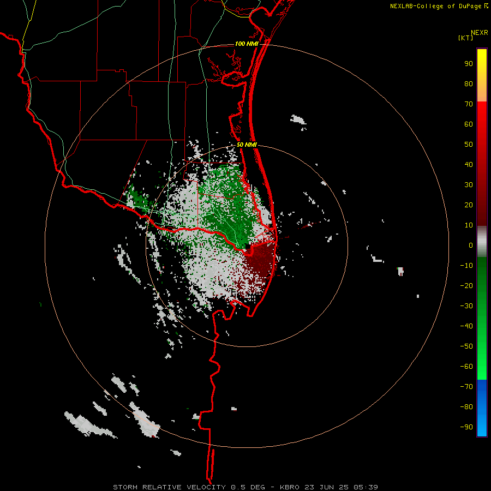
Task: Click the NEXR label above the color scale
Action: coord(479,33)
